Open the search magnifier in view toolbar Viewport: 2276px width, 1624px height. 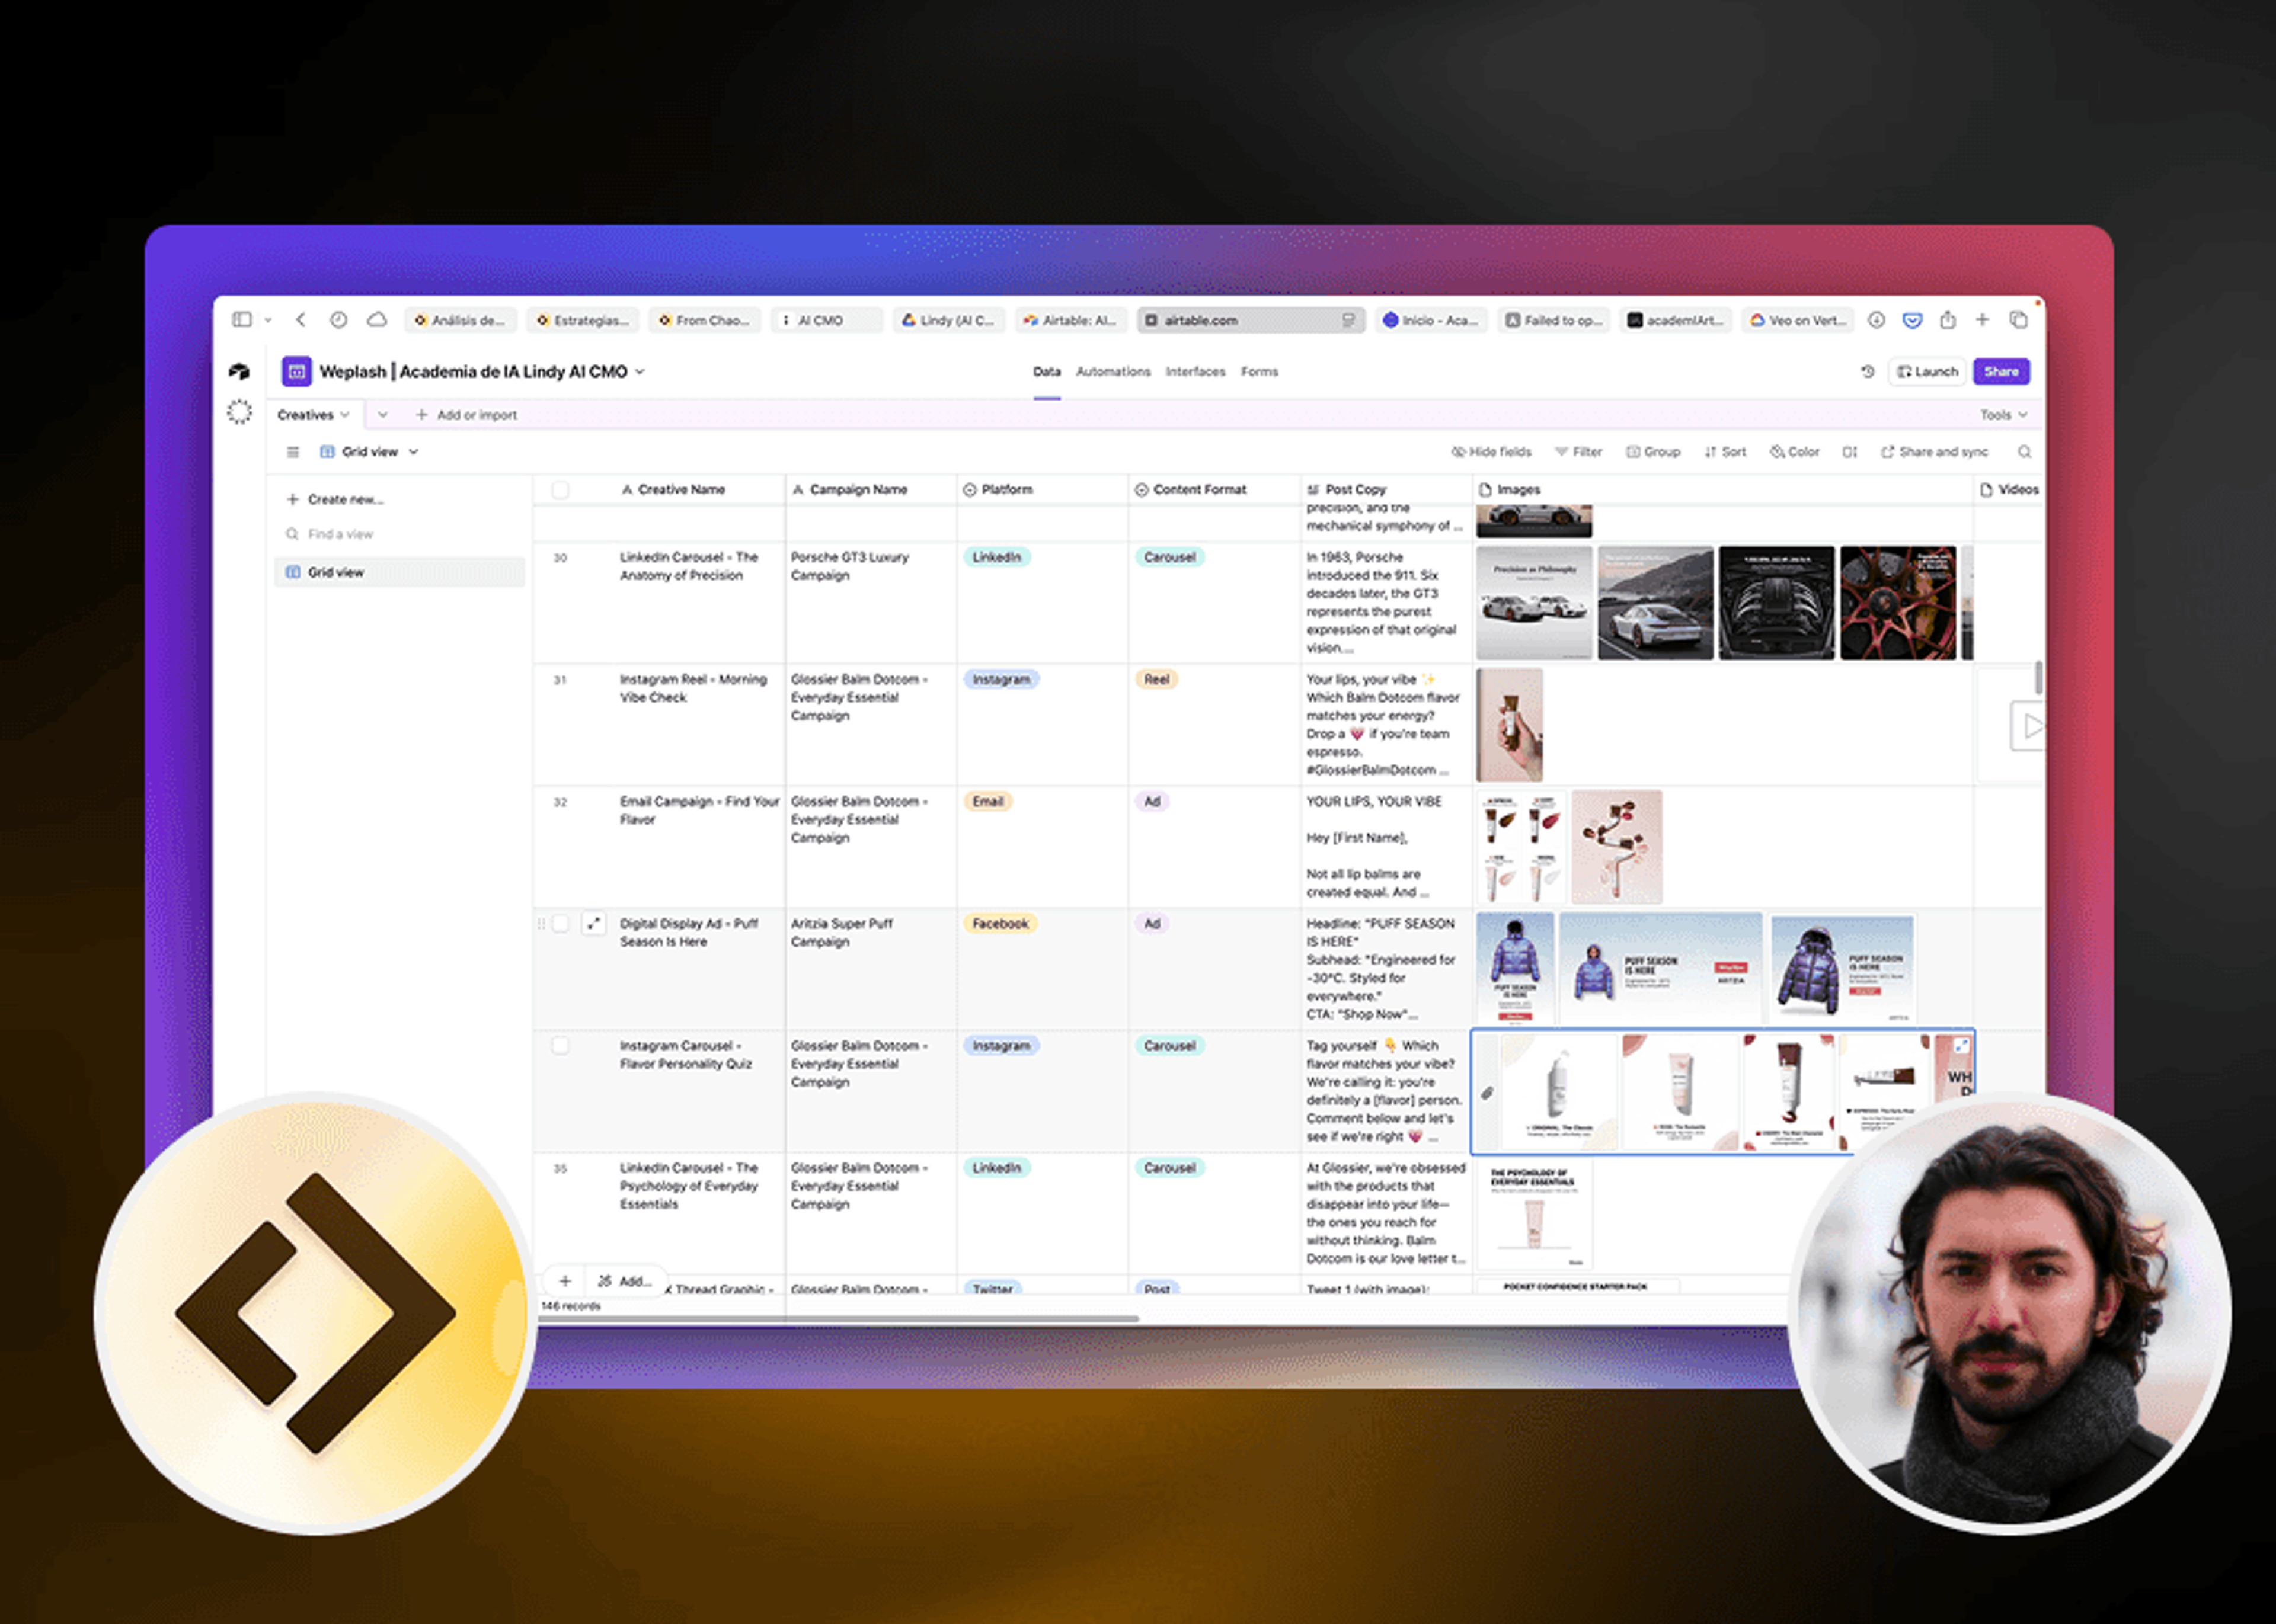tap(2024, 452)
